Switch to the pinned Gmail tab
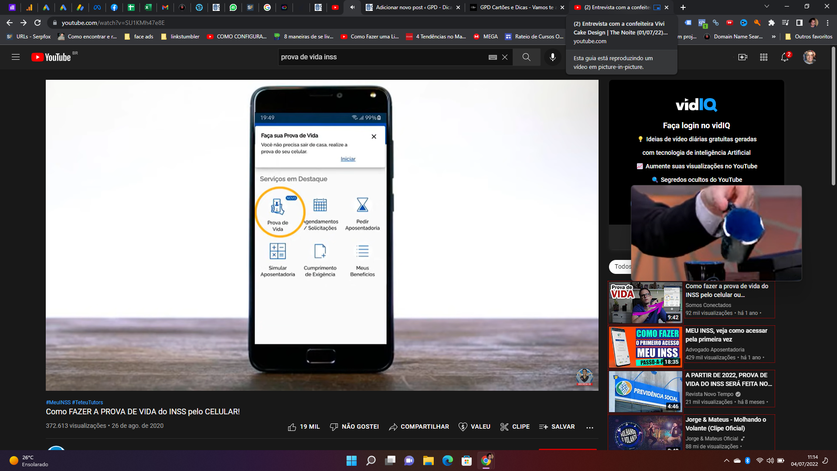The image size is (837, 471). click(x=165, y=7)
